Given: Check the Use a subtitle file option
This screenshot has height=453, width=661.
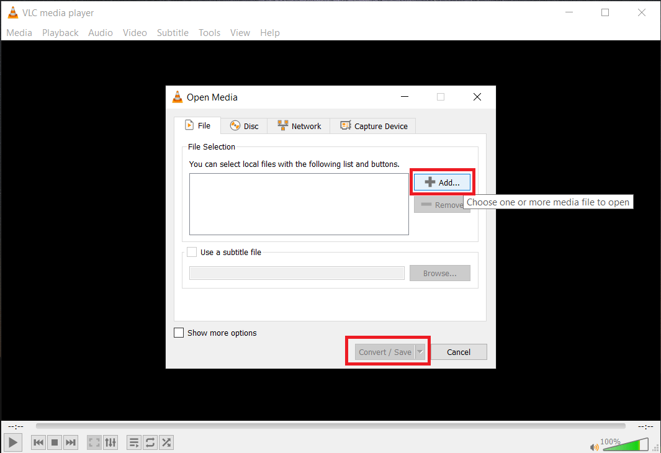Looking at the screenshot, I should [192, 252].
